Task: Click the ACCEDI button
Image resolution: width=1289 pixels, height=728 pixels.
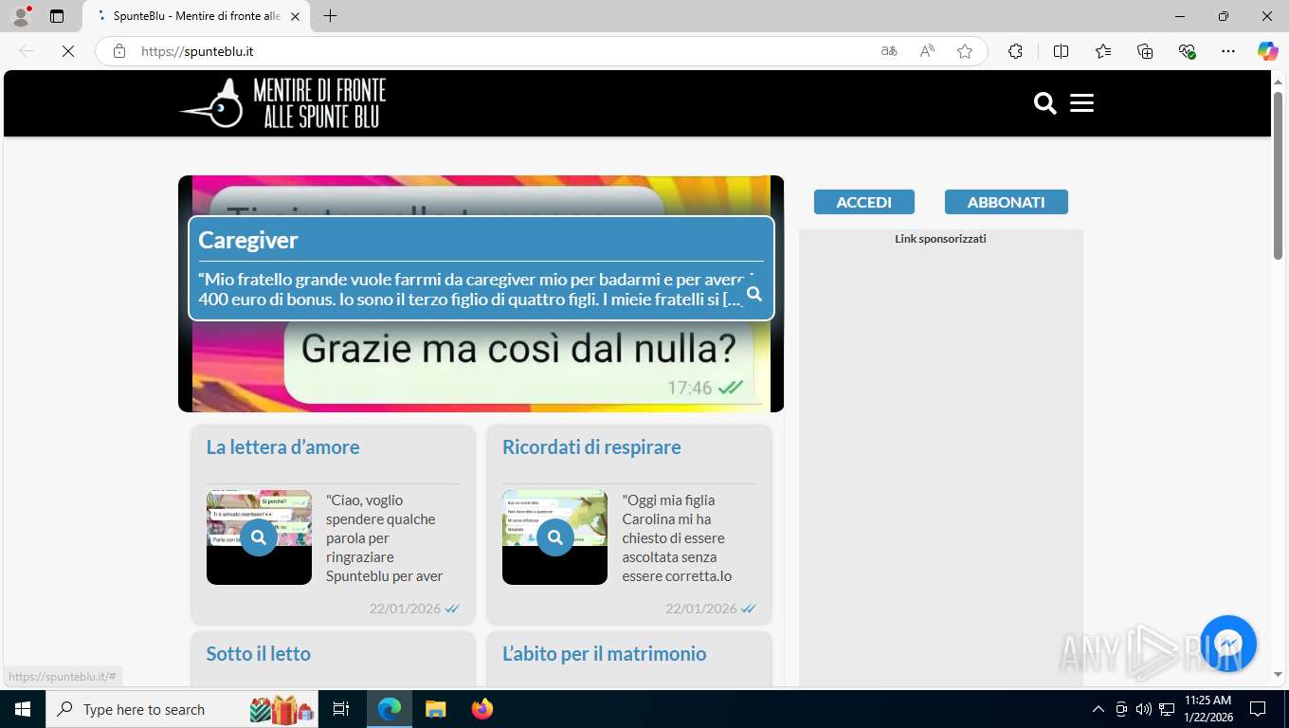Action: pyautogui.click(x=864, y=202)
